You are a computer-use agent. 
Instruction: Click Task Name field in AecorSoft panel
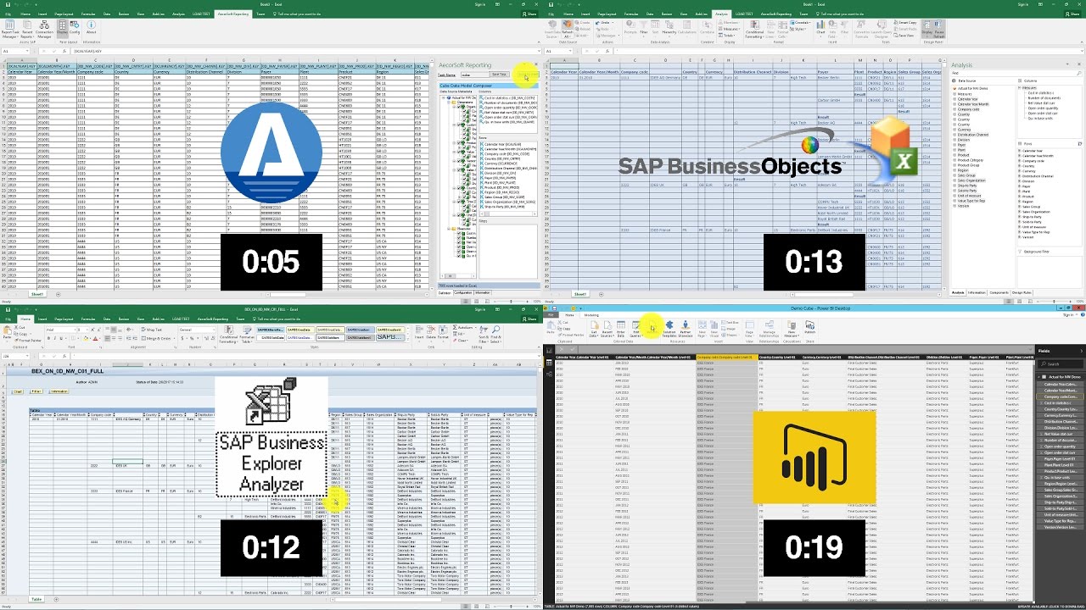(475, 75)
